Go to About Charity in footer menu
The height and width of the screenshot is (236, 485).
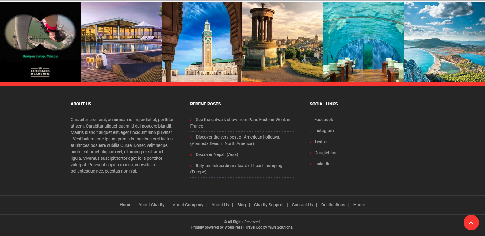151,205
